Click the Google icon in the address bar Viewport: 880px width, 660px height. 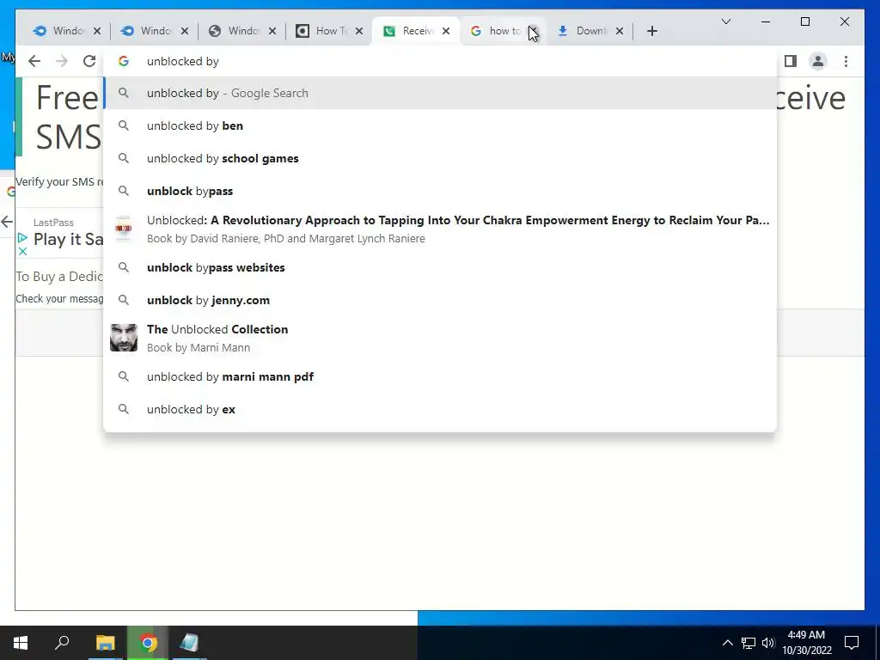coord(124,61)
